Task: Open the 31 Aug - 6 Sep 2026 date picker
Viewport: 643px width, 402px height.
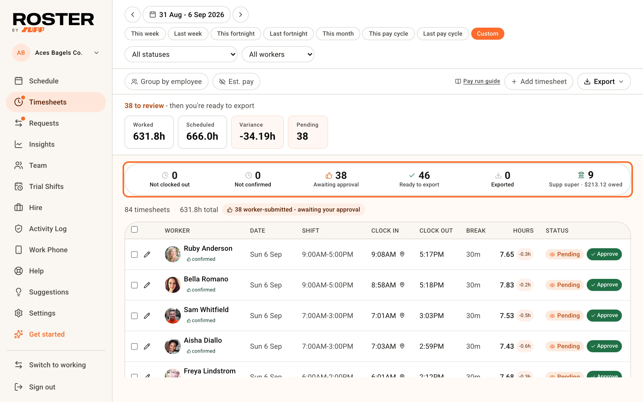Action: pos(187,15)
